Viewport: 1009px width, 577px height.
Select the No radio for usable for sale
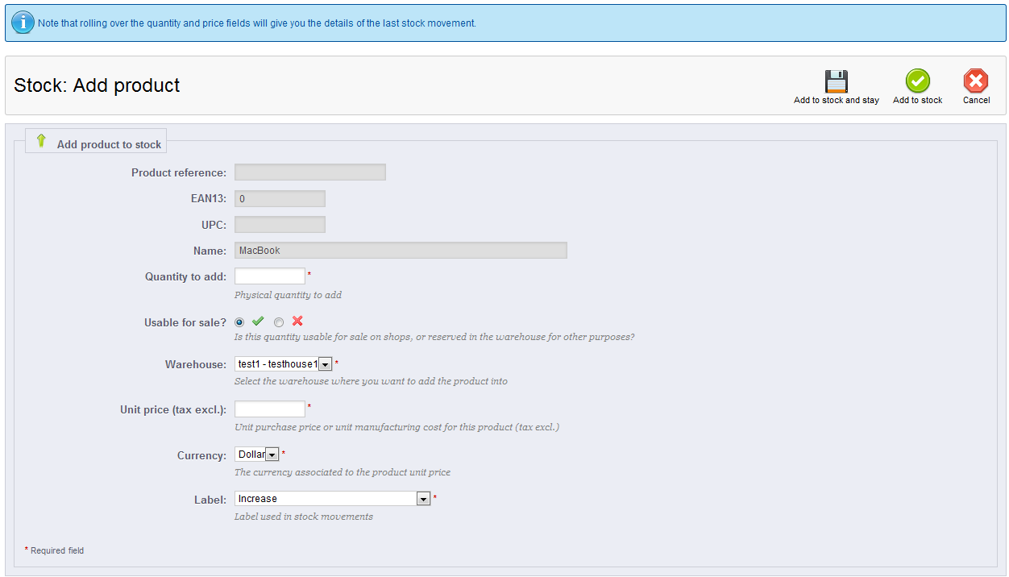[279, 322]
